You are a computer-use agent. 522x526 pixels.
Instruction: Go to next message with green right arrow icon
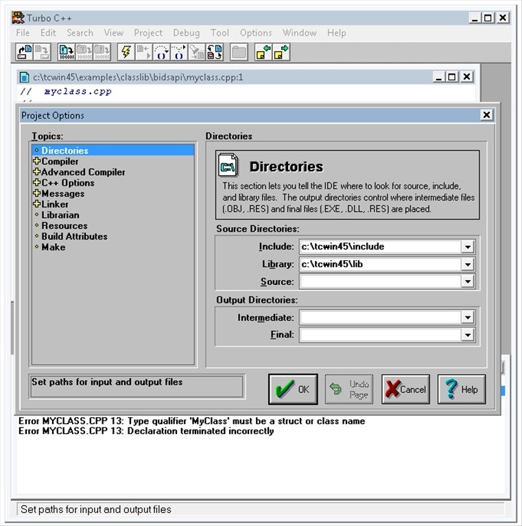[281, 52]
